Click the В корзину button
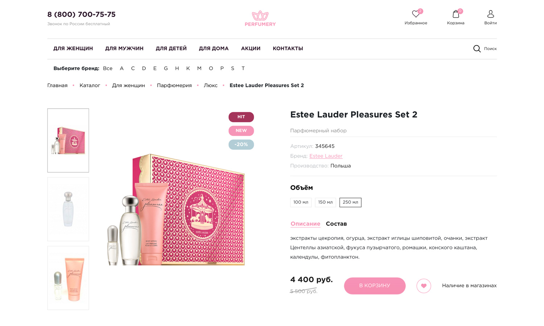 (375, 286)
